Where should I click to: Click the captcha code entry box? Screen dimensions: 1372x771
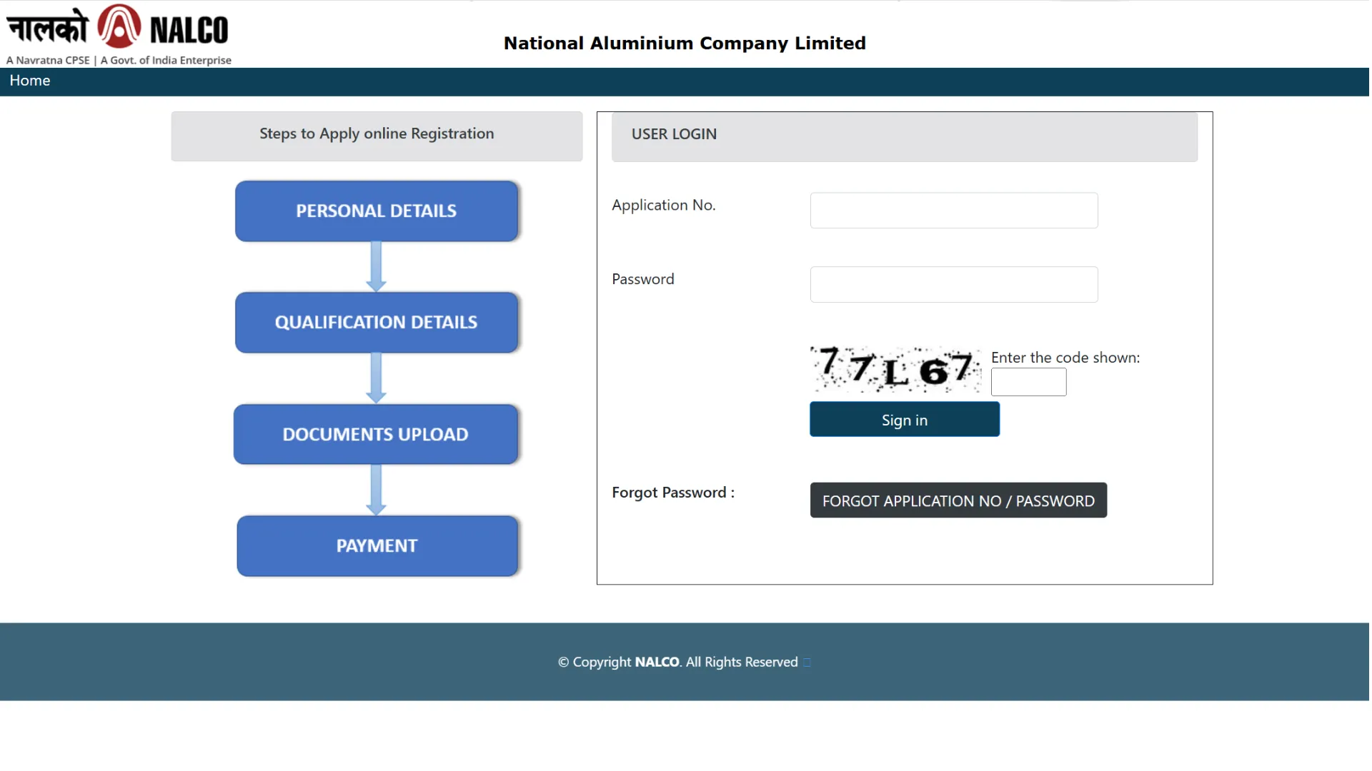click(1028, 382)
